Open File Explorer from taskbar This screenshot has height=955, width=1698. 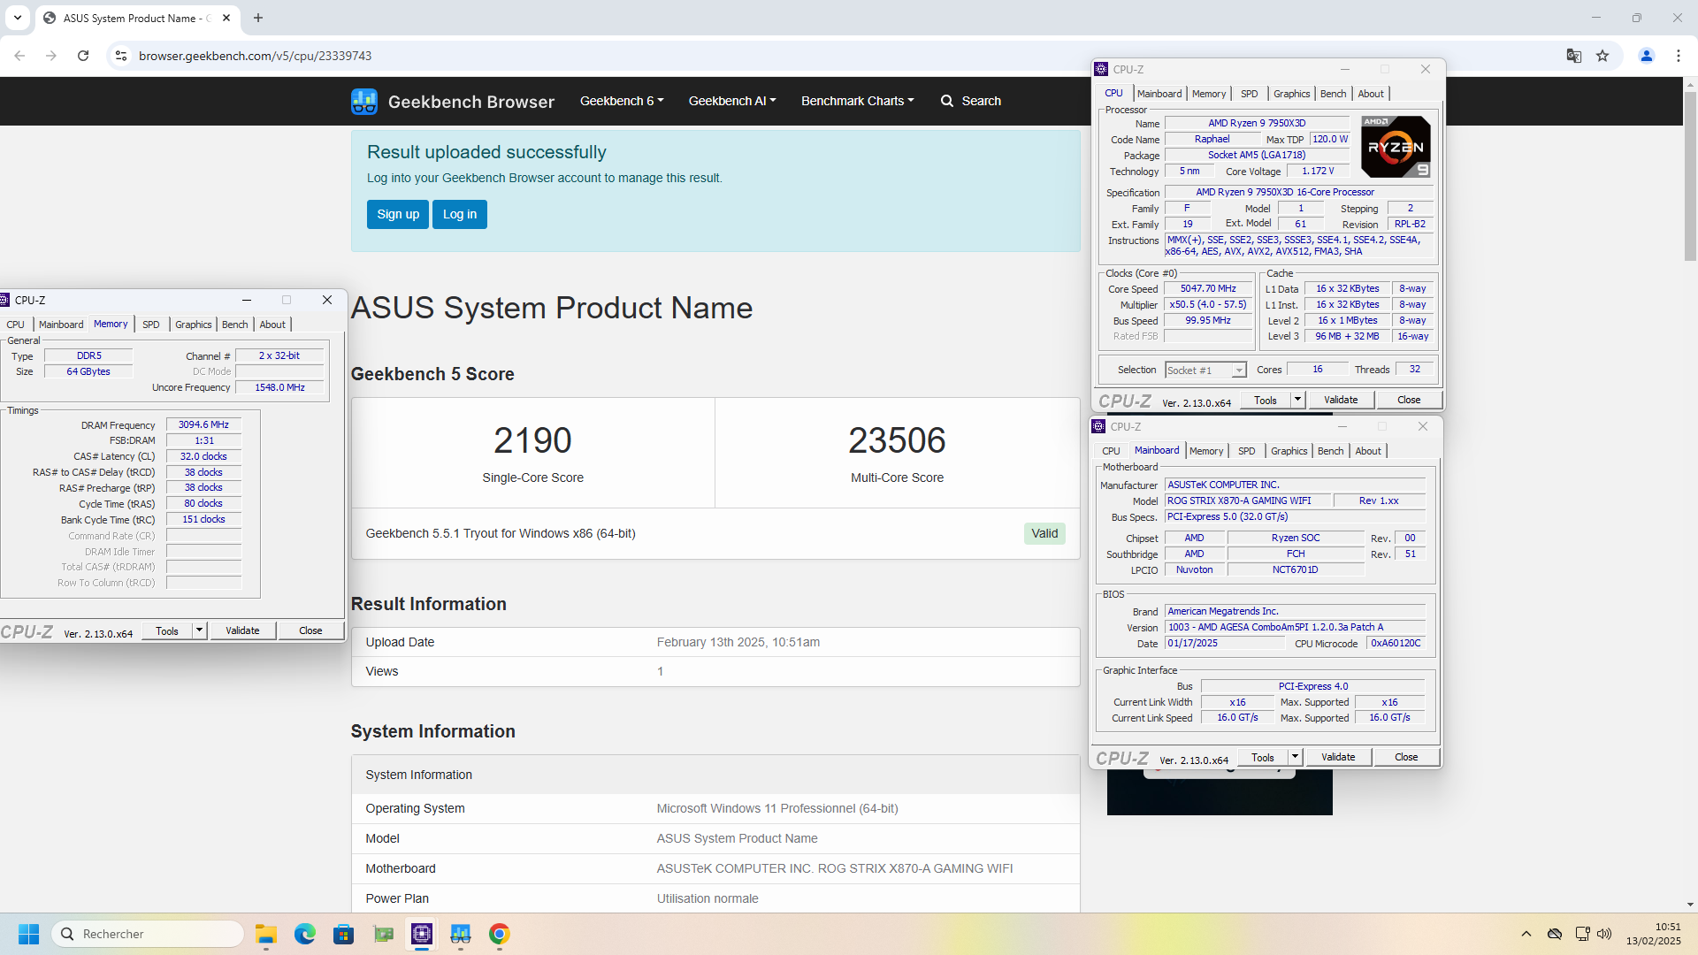pyautogui.click(x=266, y=934)
